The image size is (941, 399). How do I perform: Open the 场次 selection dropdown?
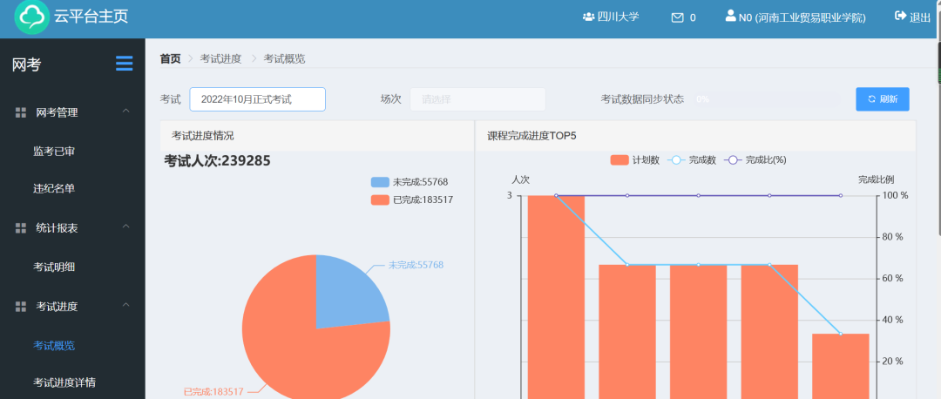[477, 99]
